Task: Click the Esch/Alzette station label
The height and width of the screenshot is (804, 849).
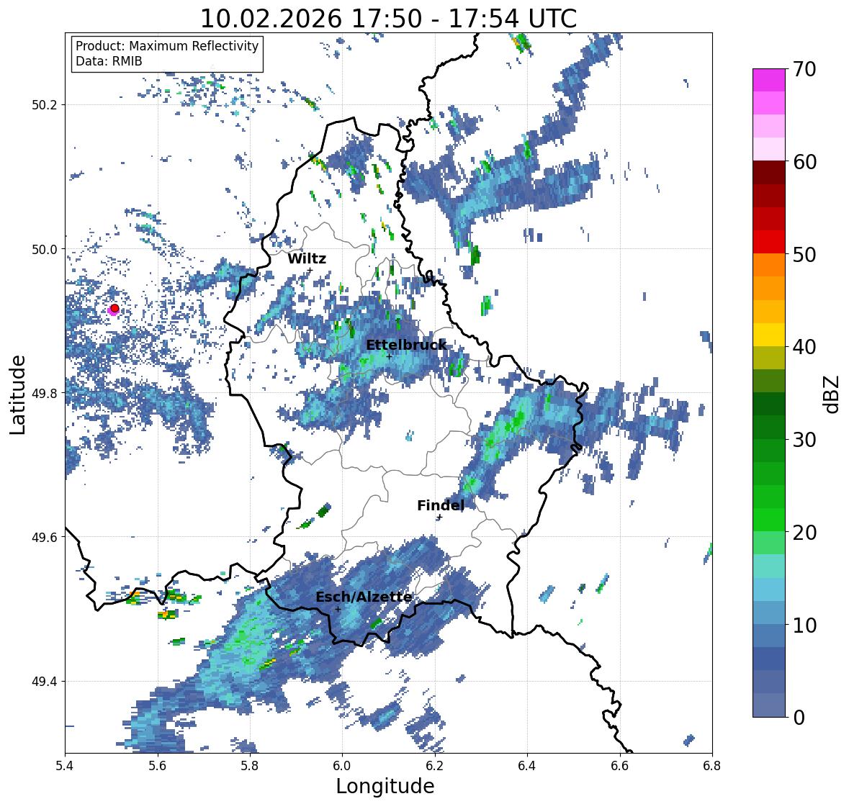Action: (x=364, y=597)
